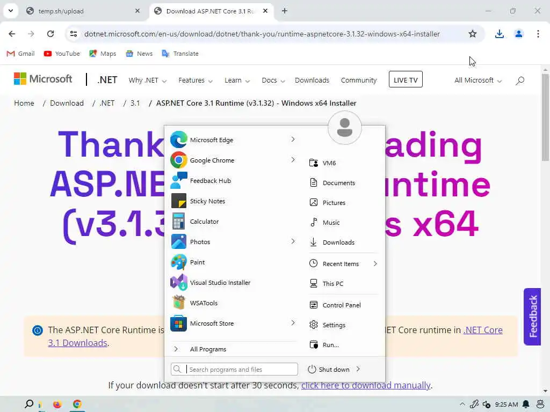Select Download ASP.NET Core 3.1 tab
550x412 pixels.
click(212, 11)
